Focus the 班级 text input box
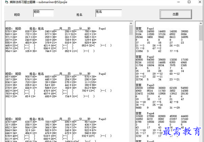 tap(43, 13)
